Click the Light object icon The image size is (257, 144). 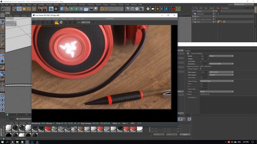pyautogui.click(x=96, y=9)
